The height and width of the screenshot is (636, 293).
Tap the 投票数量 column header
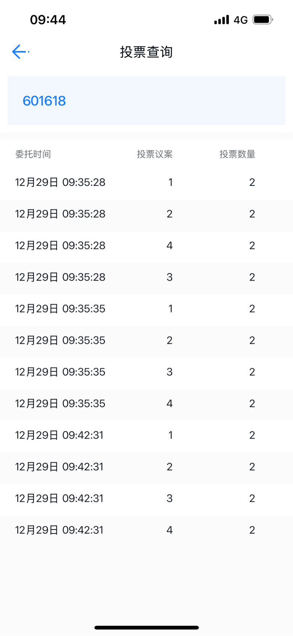(x=237, y=154)
